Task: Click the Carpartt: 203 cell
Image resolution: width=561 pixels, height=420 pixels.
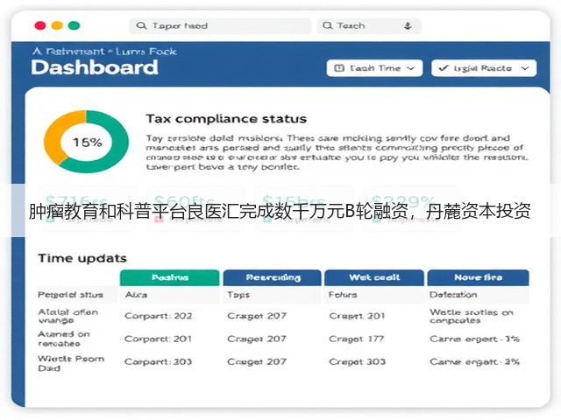Action: pyautogui.click(x=158, y=361)
